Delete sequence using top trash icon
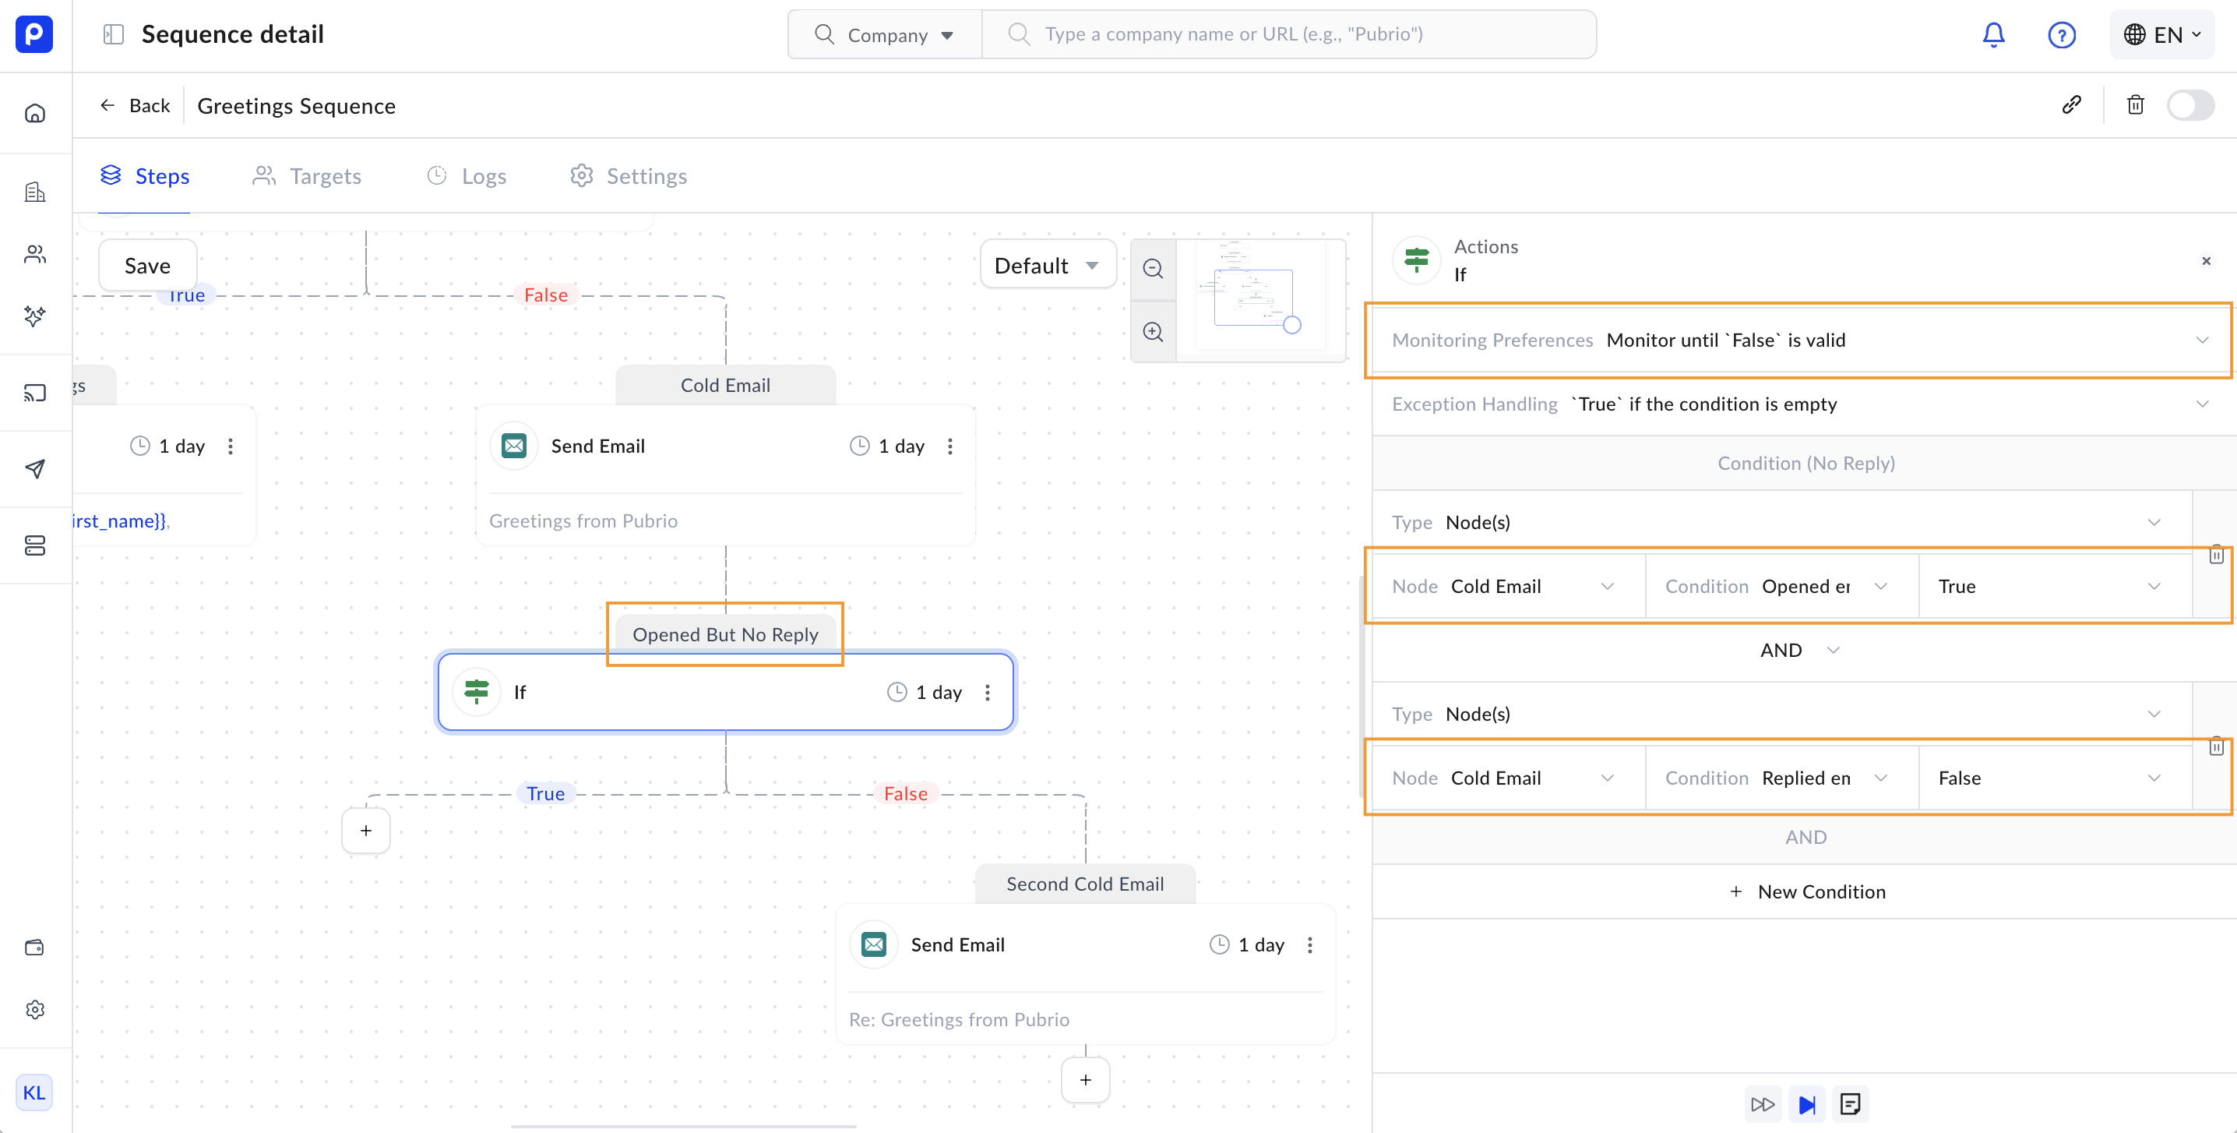Viewport: 2237px width, 1133px height. [2136, 105]
